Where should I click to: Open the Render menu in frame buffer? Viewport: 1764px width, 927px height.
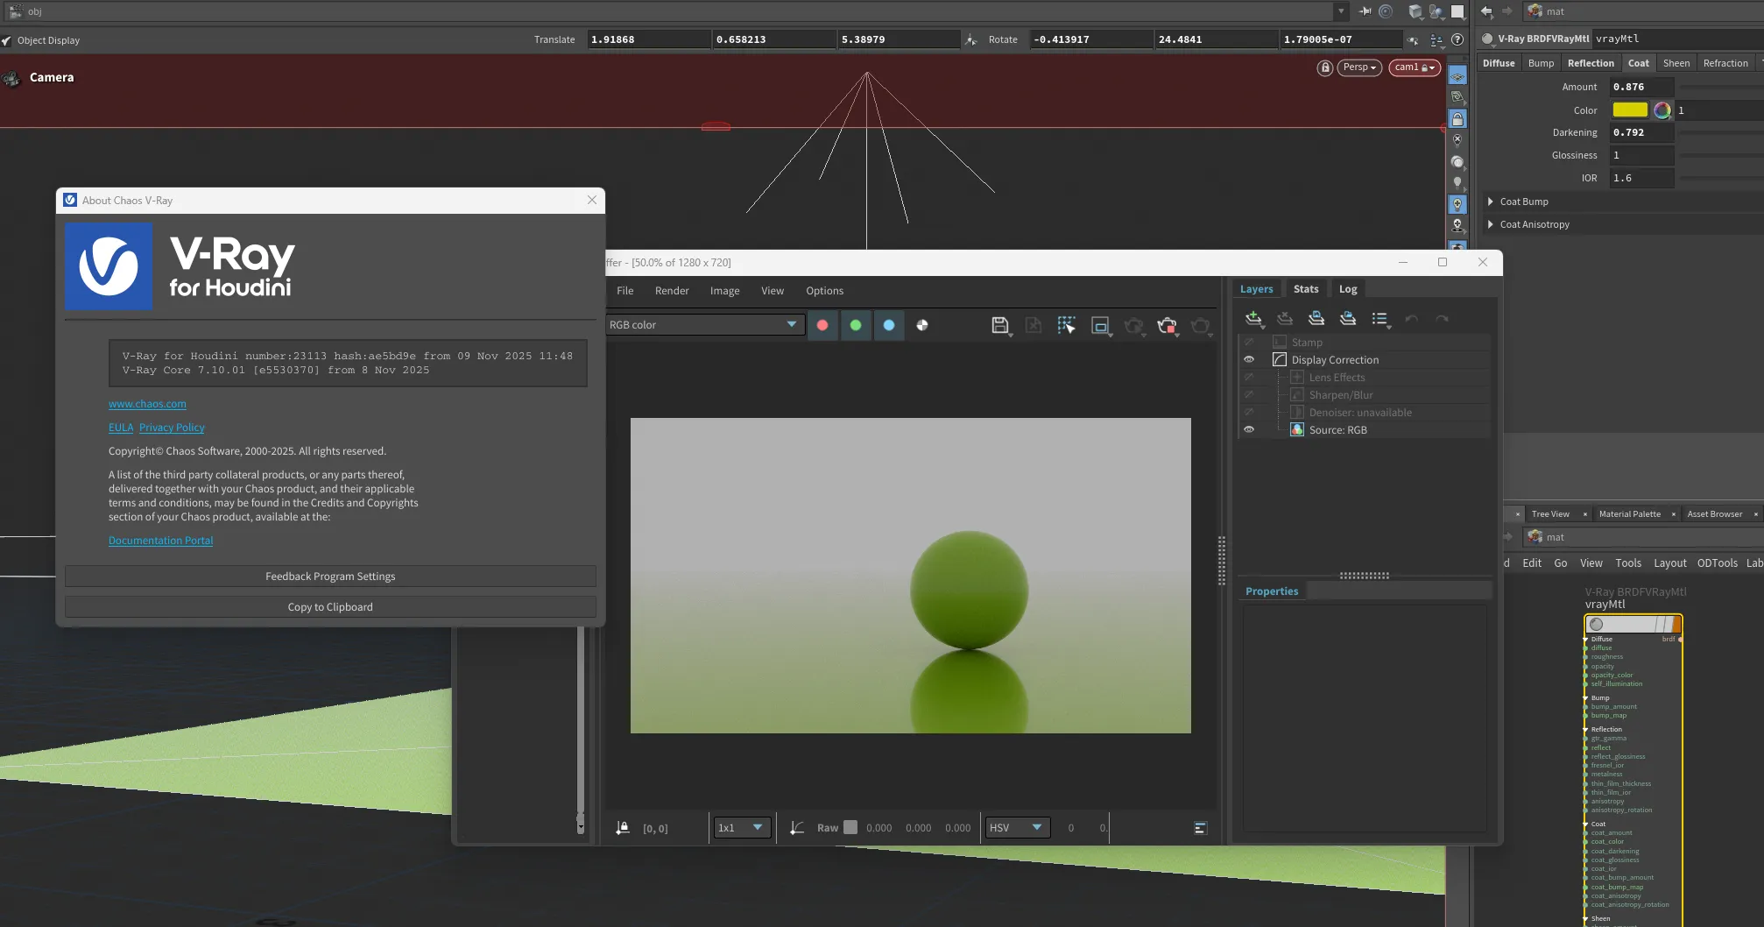click(x=672, y=291)
